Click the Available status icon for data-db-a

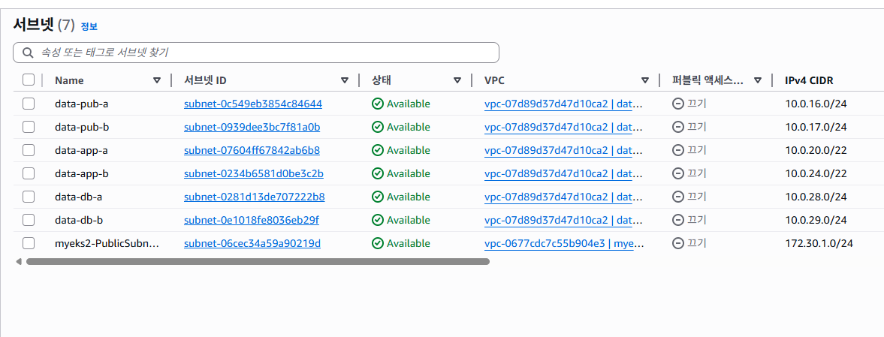click(377, 197)
